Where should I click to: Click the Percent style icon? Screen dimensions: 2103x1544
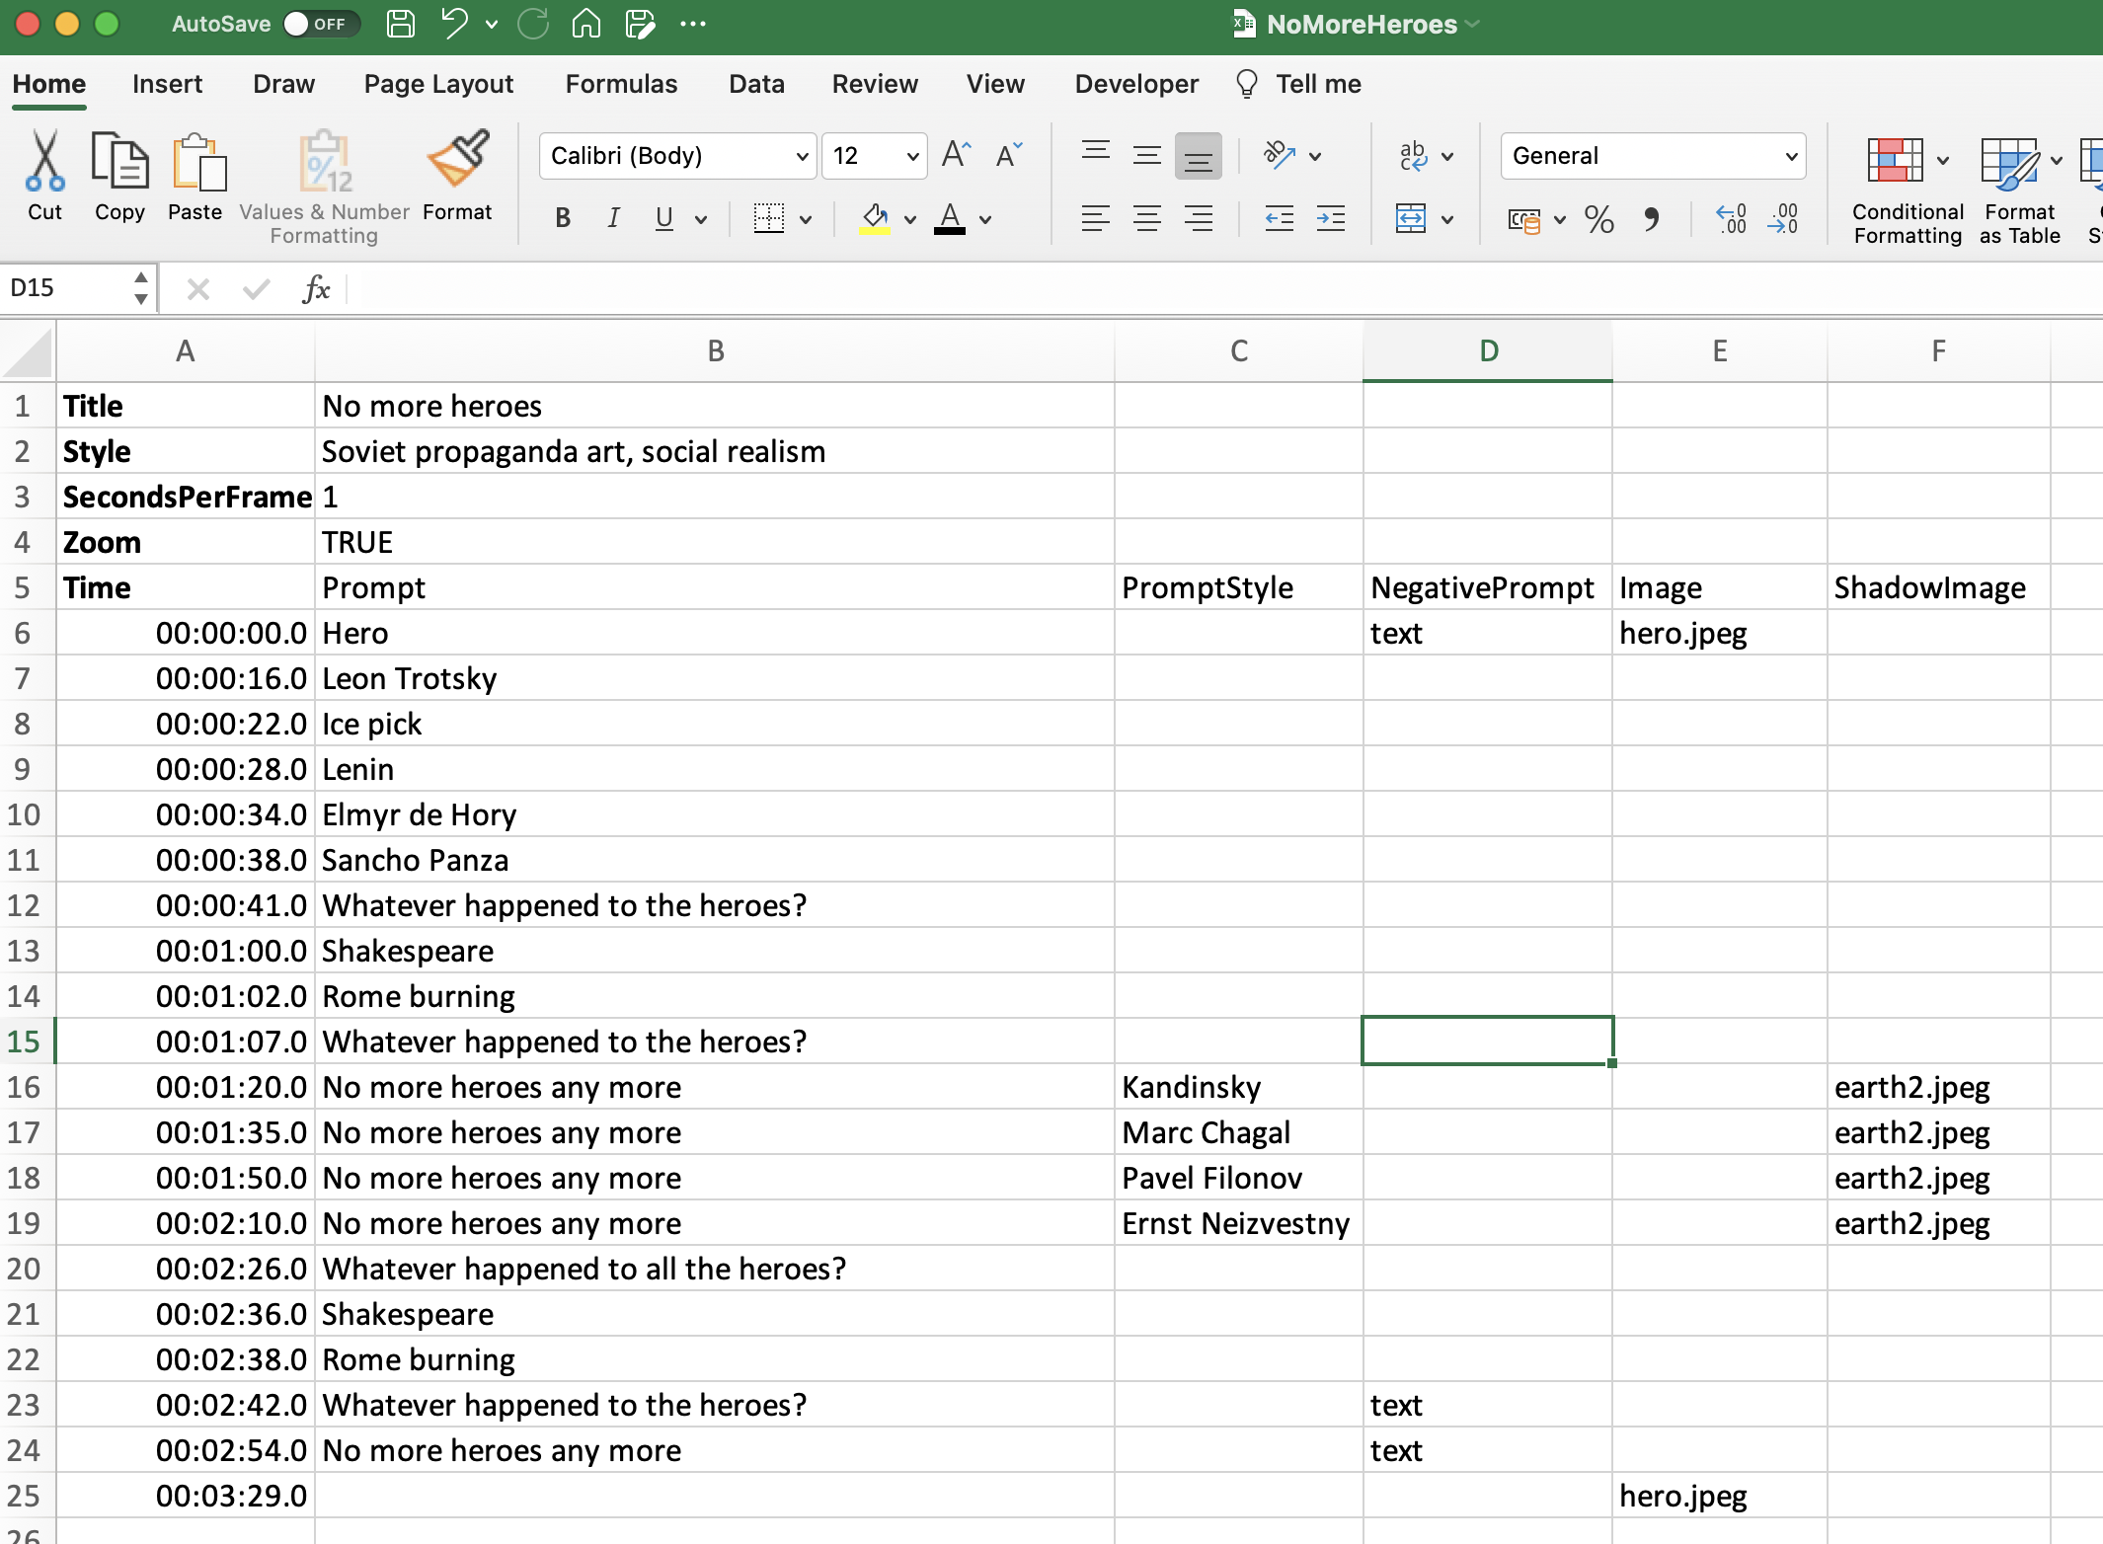point(1598,218)
